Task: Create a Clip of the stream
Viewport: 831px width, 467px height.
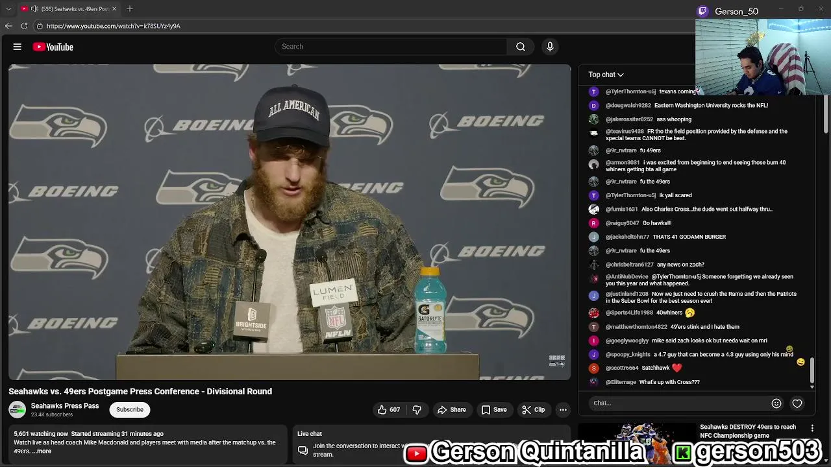Action: point(533,410)
